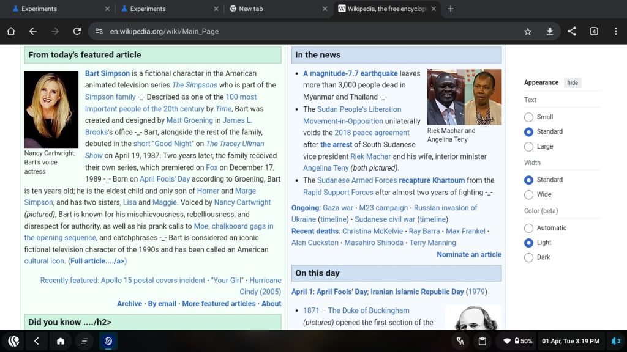Open the tab switcher showing 4 tabs
The height and width of the screenshot is (352, 627).
click(593, 31)
